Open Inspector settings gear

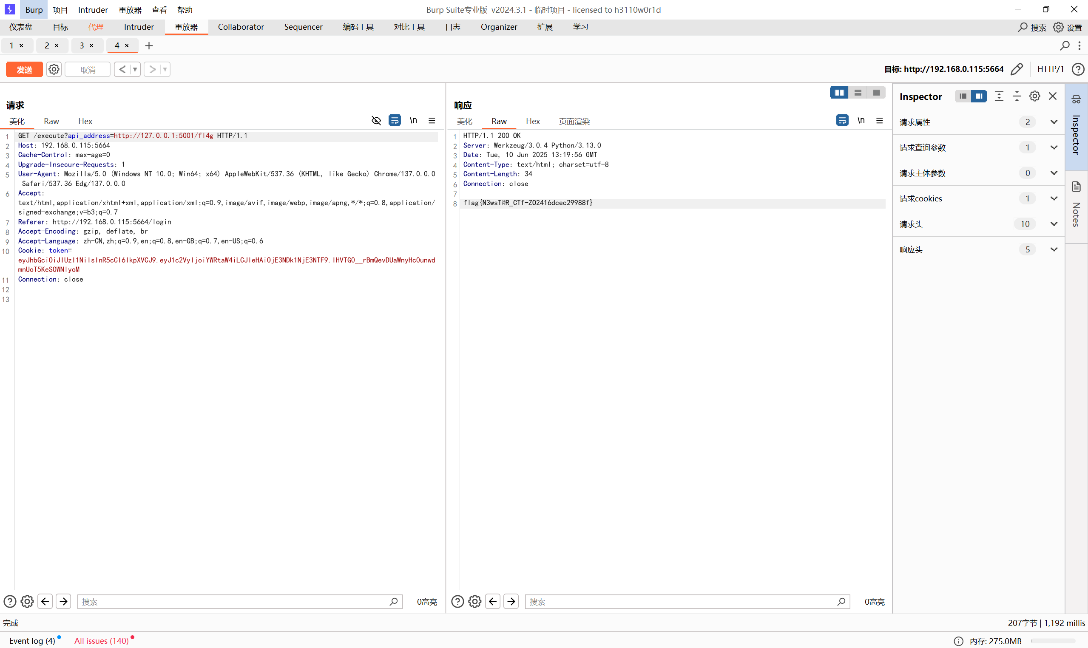tap(1034, 96)
